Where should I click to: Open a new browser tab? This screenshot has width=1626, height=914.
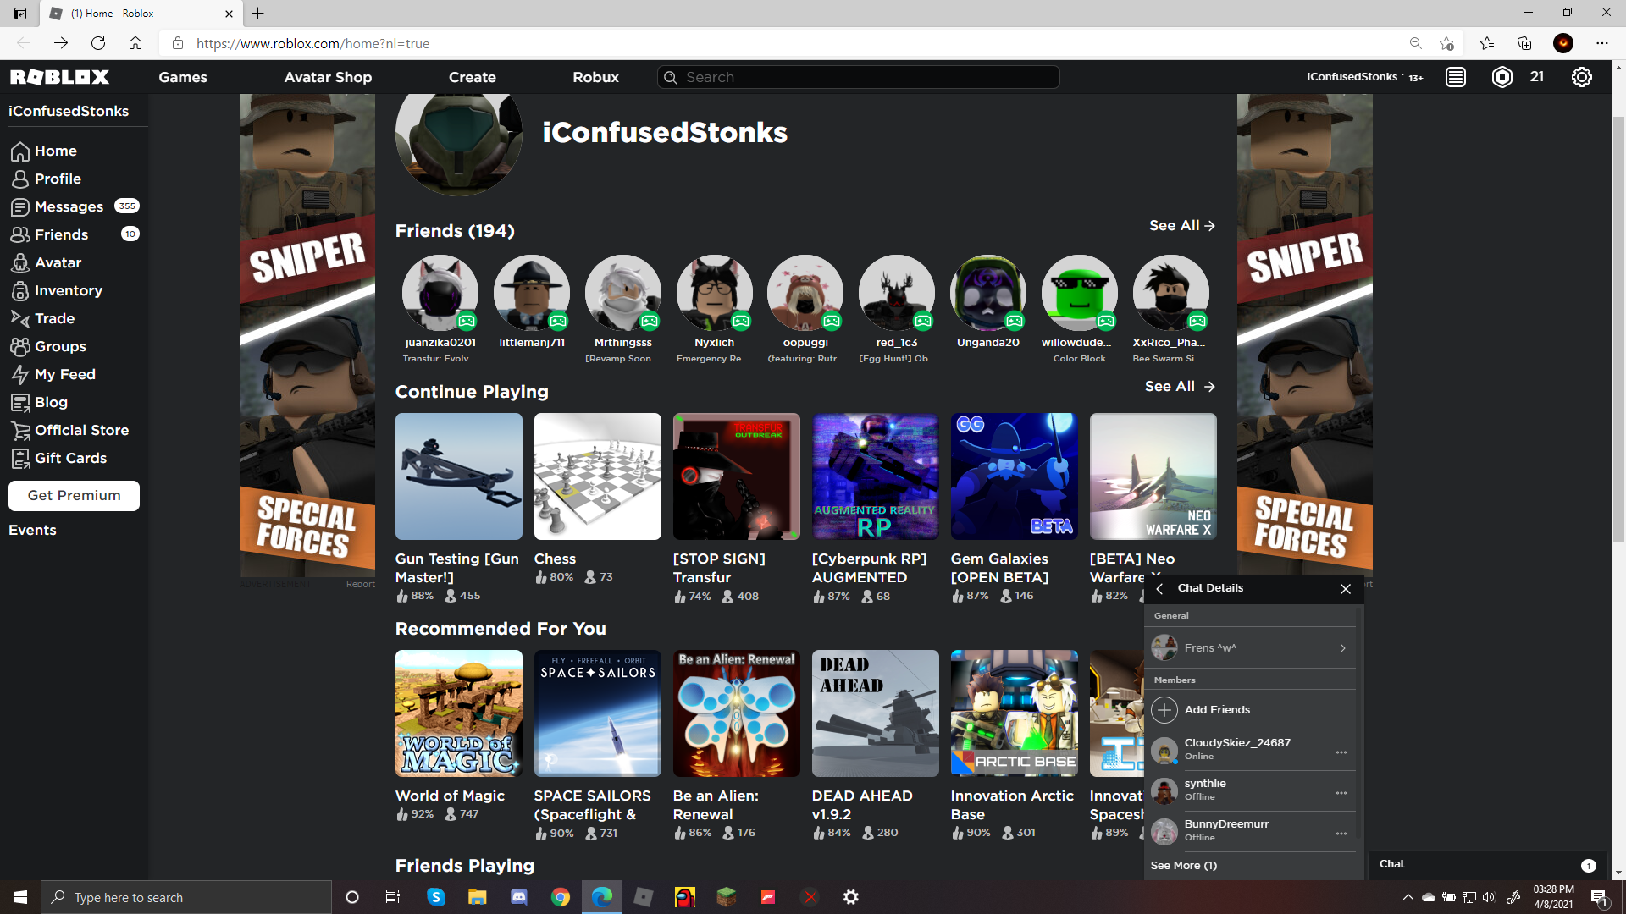(258, 14)
